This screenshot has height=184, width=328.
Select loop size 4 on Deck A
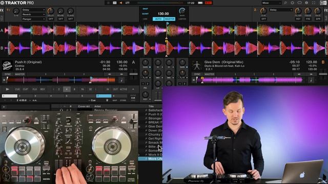67,89
